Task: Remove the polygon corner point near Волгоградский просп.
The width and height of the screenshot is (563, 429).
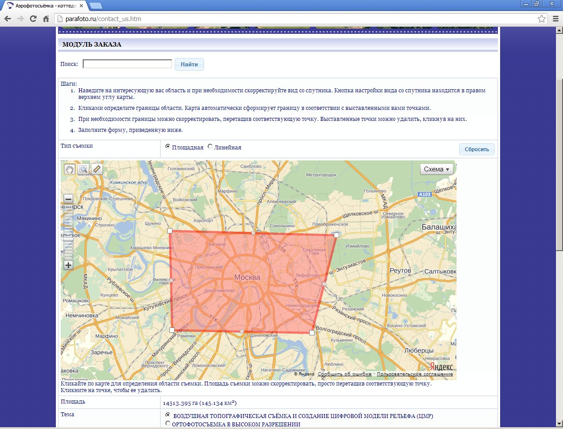Action: (x=312, y=333)
